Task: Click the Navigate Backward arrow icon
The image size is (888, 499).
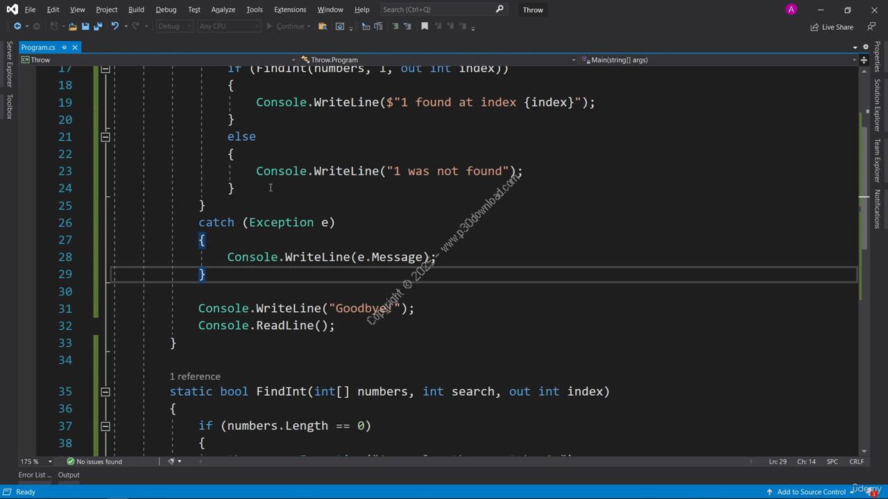Action: 17,26
